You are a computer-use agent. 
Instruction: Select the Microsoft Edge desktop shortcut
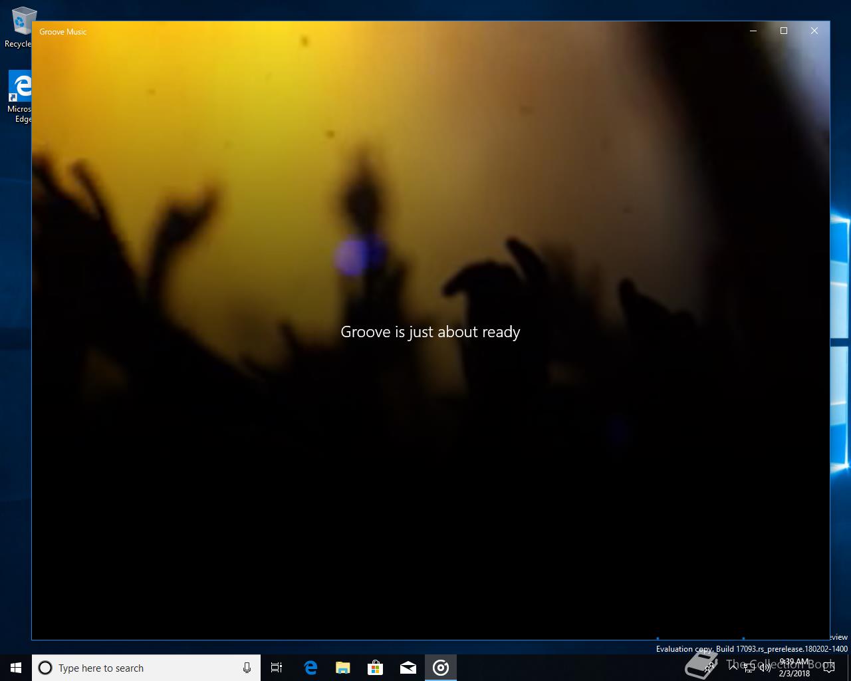pyautogui.click(x=19, y=97)
